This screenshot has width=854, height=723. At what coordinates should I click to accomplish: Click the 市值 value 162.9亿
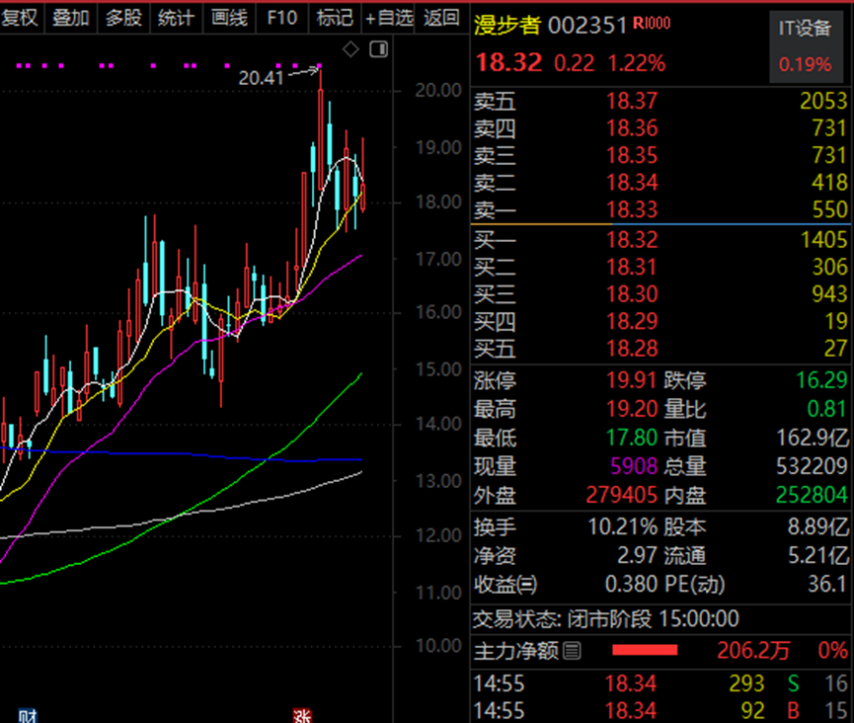(x=813, y=438)
